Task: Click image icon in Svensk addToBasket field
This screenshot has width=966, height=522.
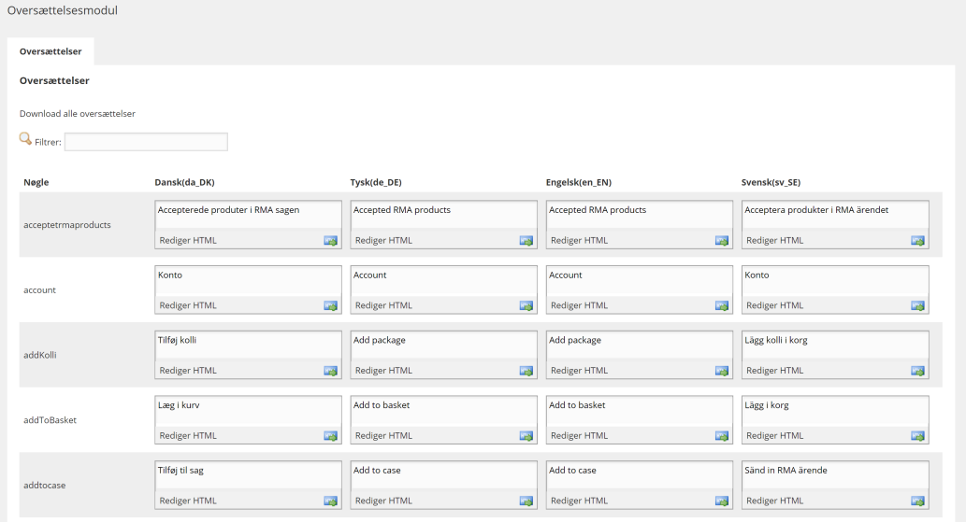Action: 918,436
